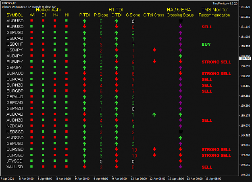Image resolution: width=252 pixels, height=182 pixels.
Task: Select the NZDCAD symbol label
Action: (15, 126)
